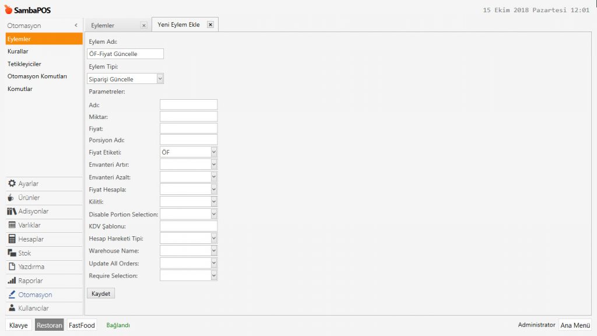Click the Adisyonlar books icon
The image size is (597, 336).
(x=12, y=211)
